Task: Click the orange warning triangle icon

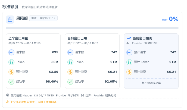Action: pyautogui.click(x=8, y=102)
